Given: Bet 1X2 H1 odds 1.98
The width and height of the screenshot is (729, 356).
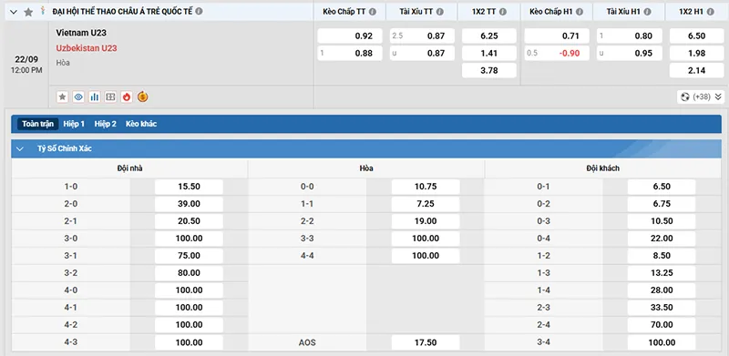Looking at the screenshot, I should click(x=697, y=53).
